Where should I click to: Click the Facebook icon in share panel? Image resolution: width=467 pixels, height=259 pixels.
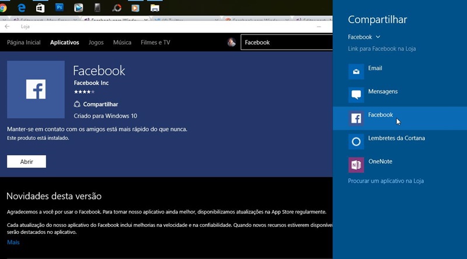coord(356,118)
